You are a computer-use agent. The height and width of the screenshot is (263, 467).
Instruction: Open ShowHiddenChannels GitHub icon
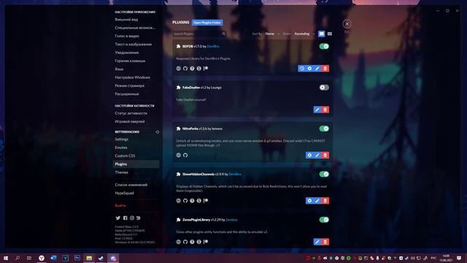[185, 201]
